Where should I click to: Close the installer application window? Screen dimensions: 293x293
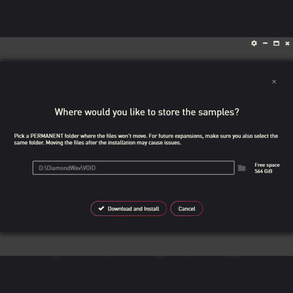(287, 43)
